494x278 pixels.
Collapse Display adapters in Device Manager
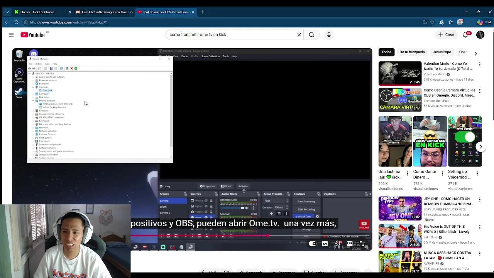[x=34, y=101]
